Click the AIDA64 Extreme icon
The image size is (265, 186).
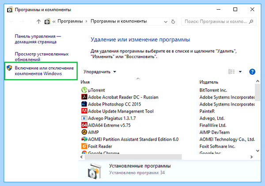coord(84,125)
